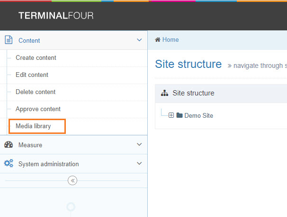Select Demo Site in site structure
Screen dimensions: 287x217
[x=198, y=115]
